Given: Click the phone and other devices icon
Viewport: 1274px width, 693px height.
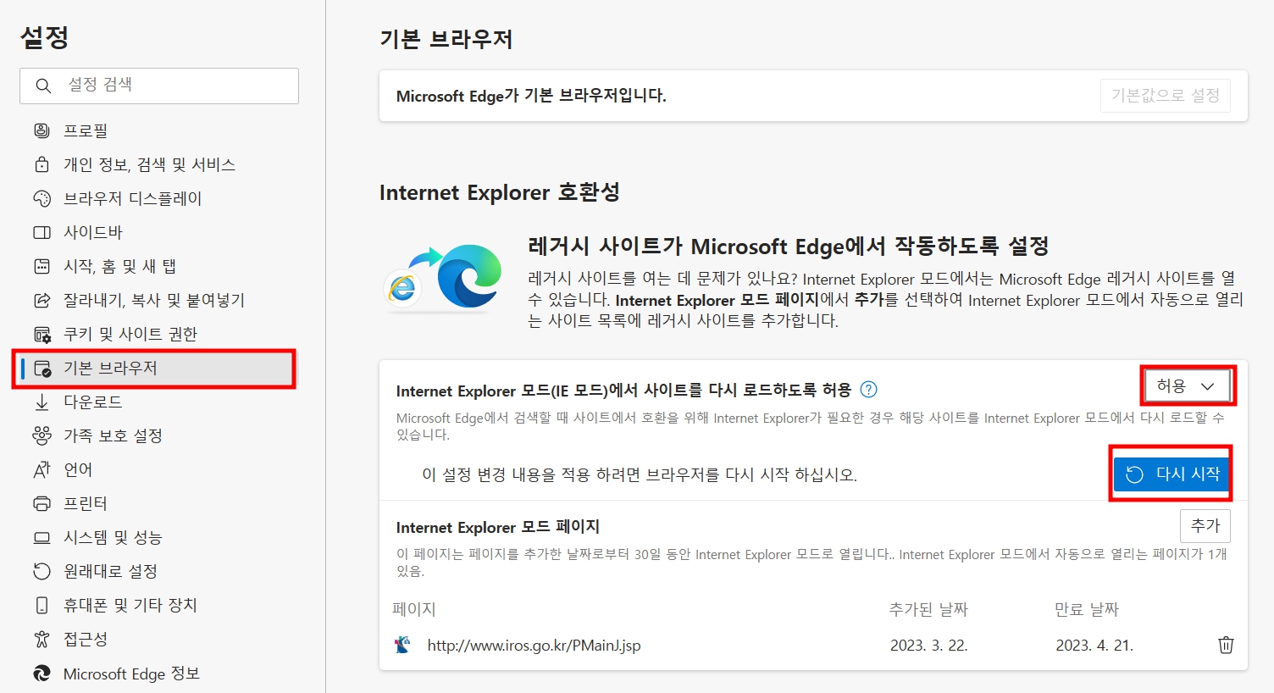Looking at the screenshot, I should pos(42,605).
